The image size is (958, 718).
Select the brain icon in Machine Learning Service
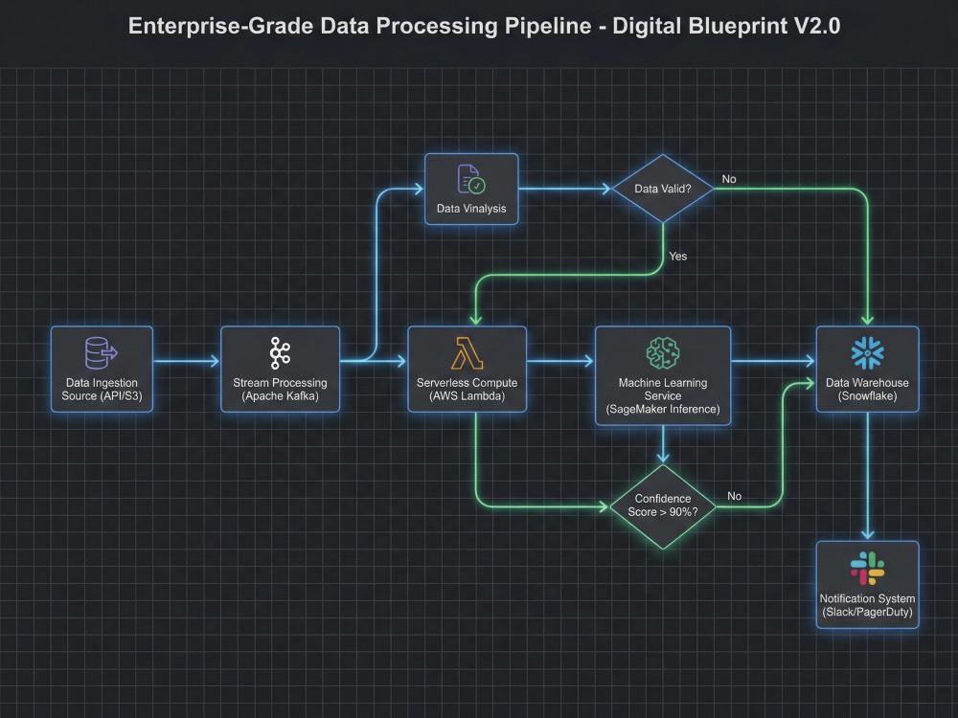[x=663, y=353]
